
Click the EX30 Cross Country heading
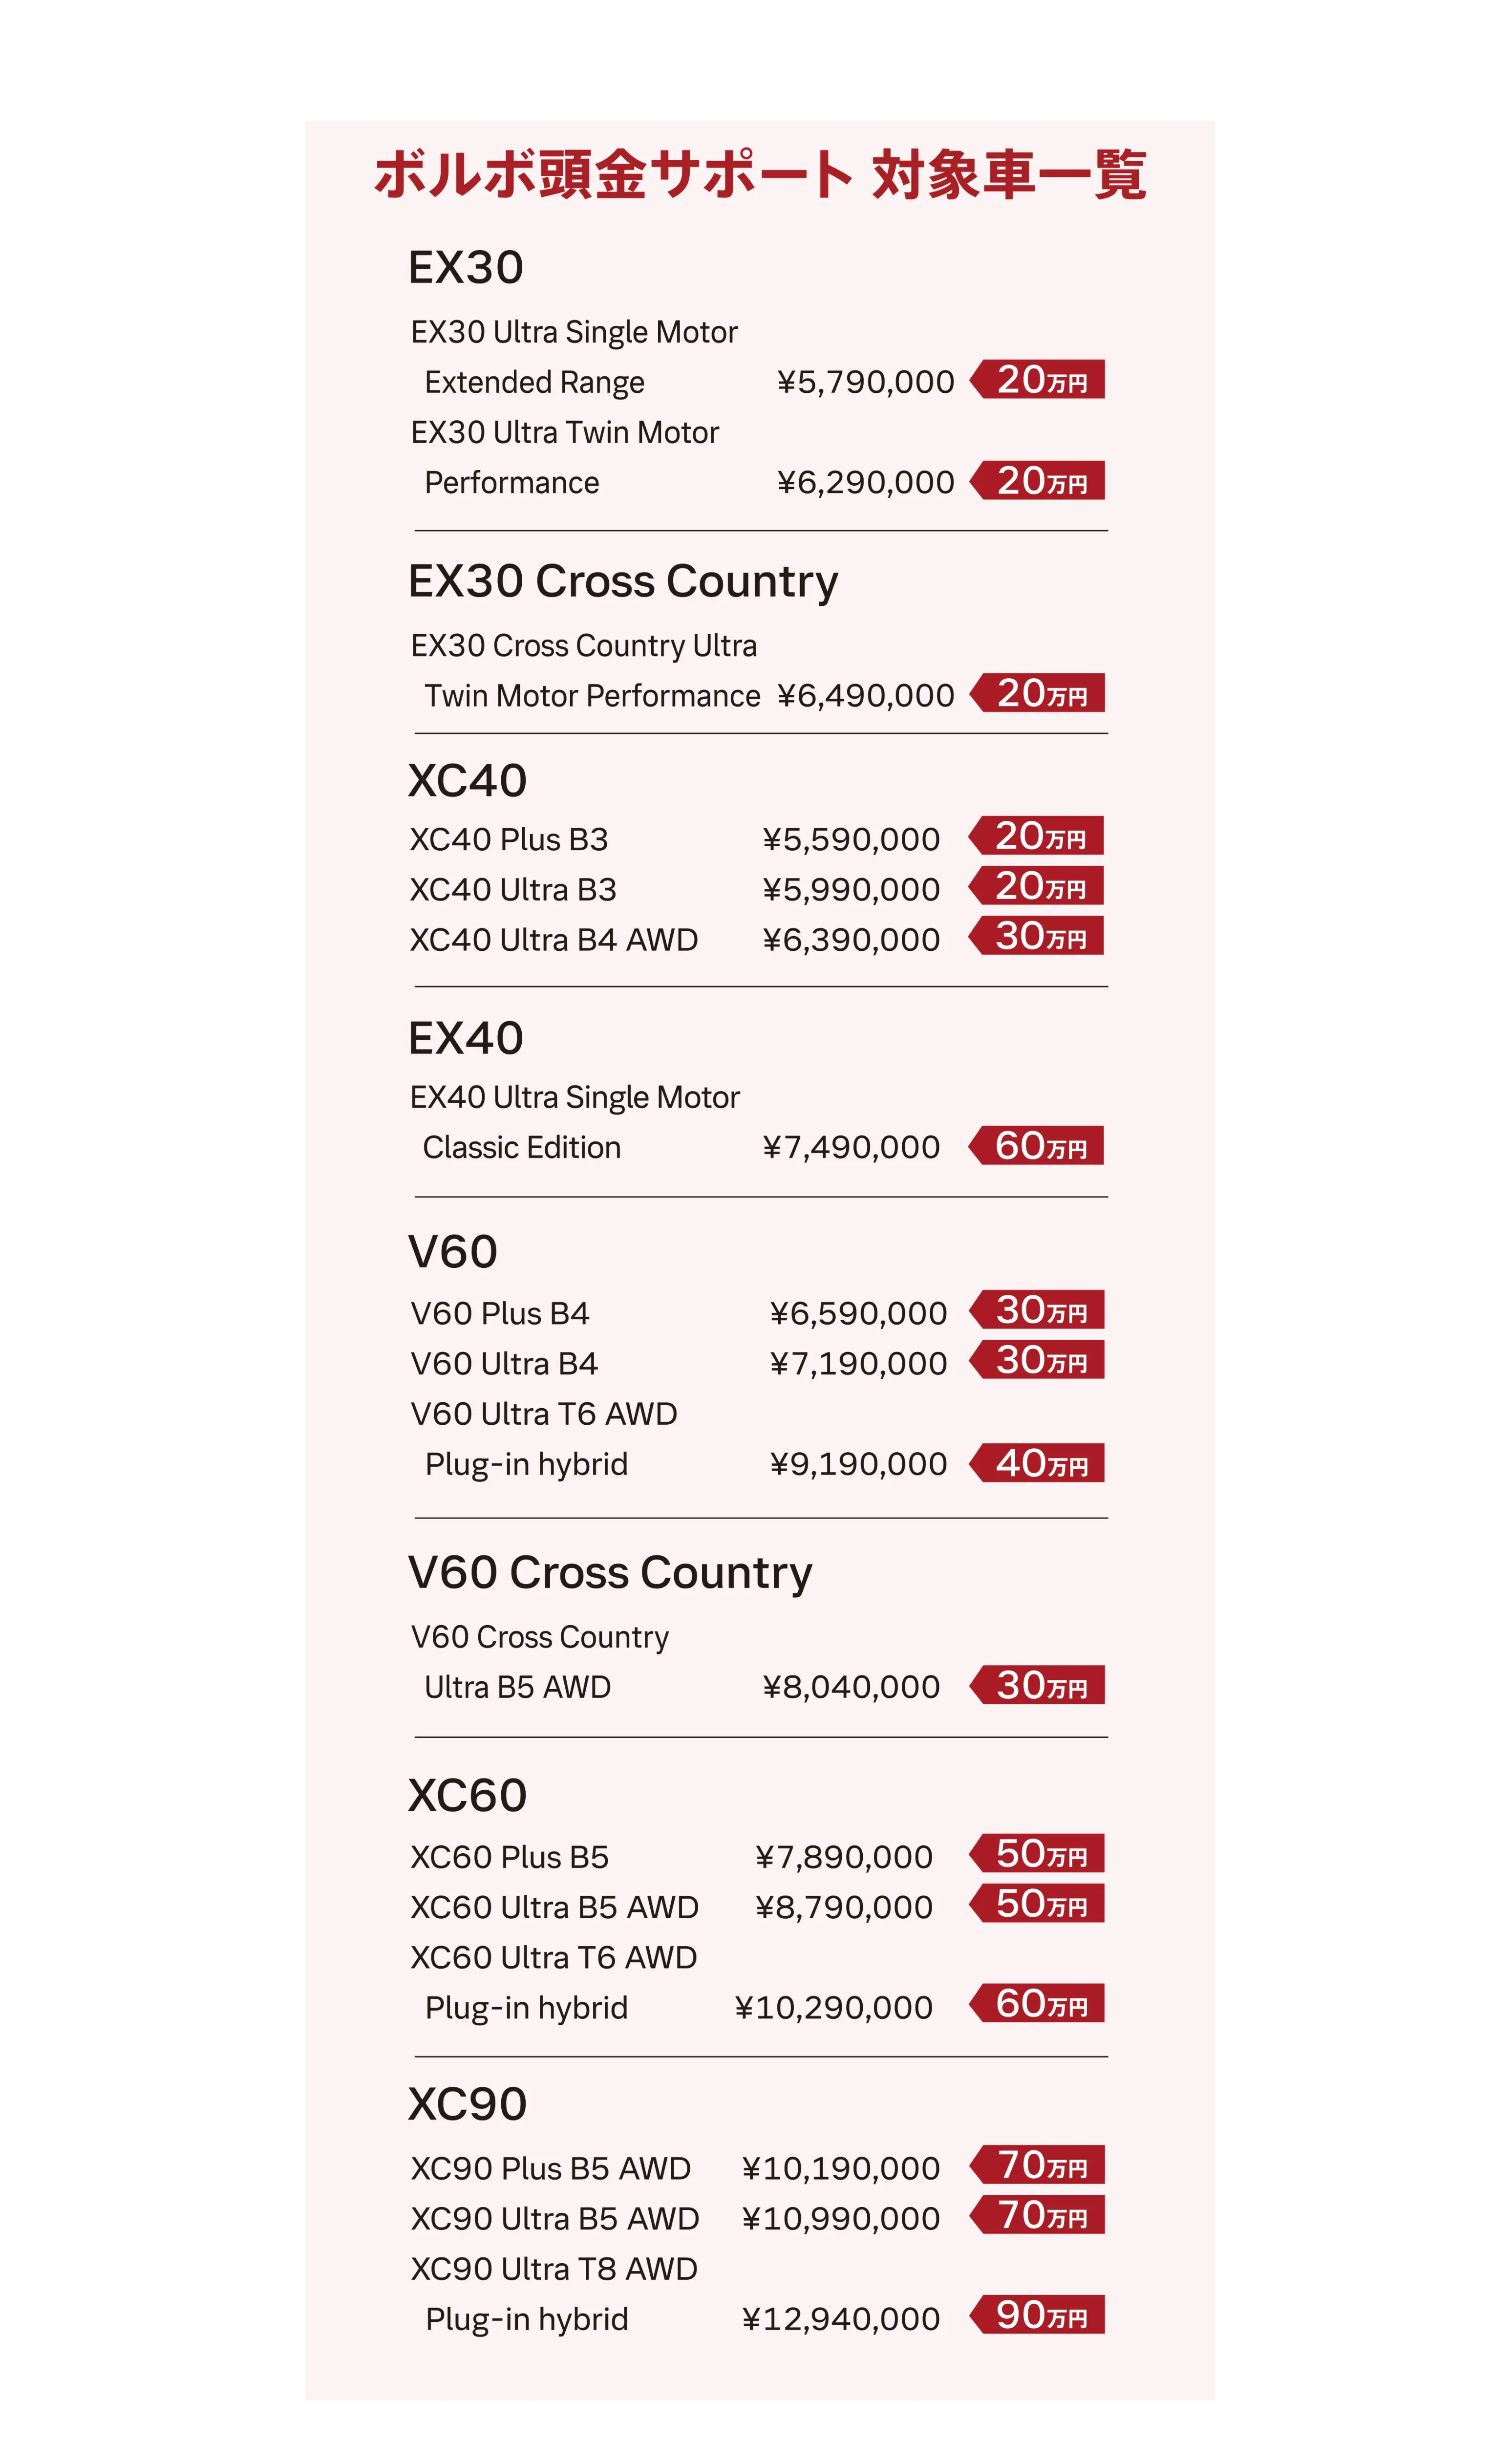pos(623,582)
